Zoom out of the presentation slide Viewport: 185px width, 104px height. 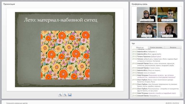(65, 95)
